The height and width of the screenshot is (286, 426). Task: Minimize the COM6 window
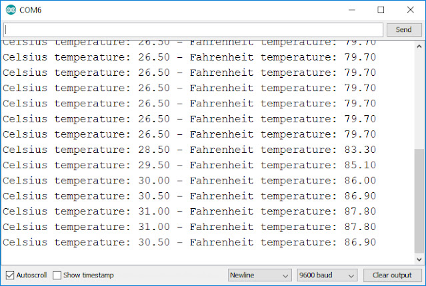[x=352, y=10]
